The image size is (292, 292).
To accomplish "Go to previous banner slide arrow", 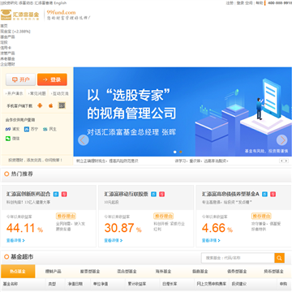I will (x=84, y=140).
